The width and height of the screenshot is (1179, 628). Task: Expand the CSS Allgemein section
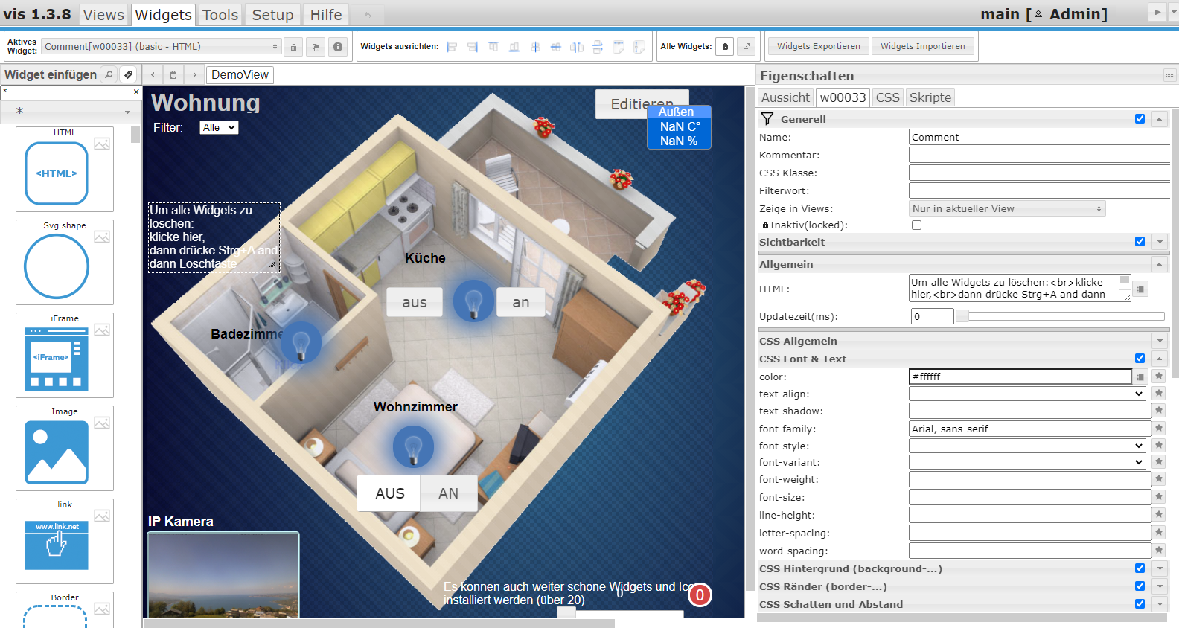(x=1159, y=341)
